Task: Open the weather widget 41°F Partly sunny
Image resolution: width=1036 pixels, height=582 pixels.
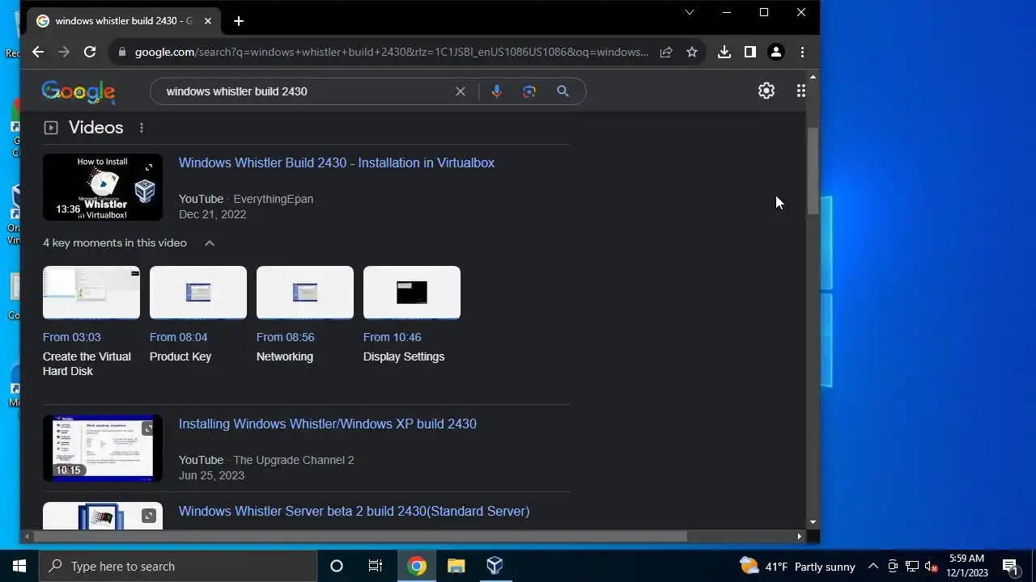Action: [x=797, y=566]
